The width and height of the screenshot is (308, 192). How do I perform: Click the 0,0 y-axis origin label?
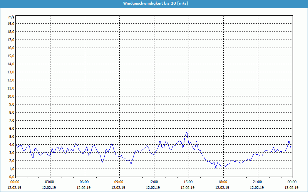12,177
